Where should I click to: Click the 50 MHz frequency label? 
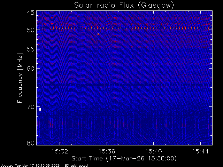tap(31, 30)
